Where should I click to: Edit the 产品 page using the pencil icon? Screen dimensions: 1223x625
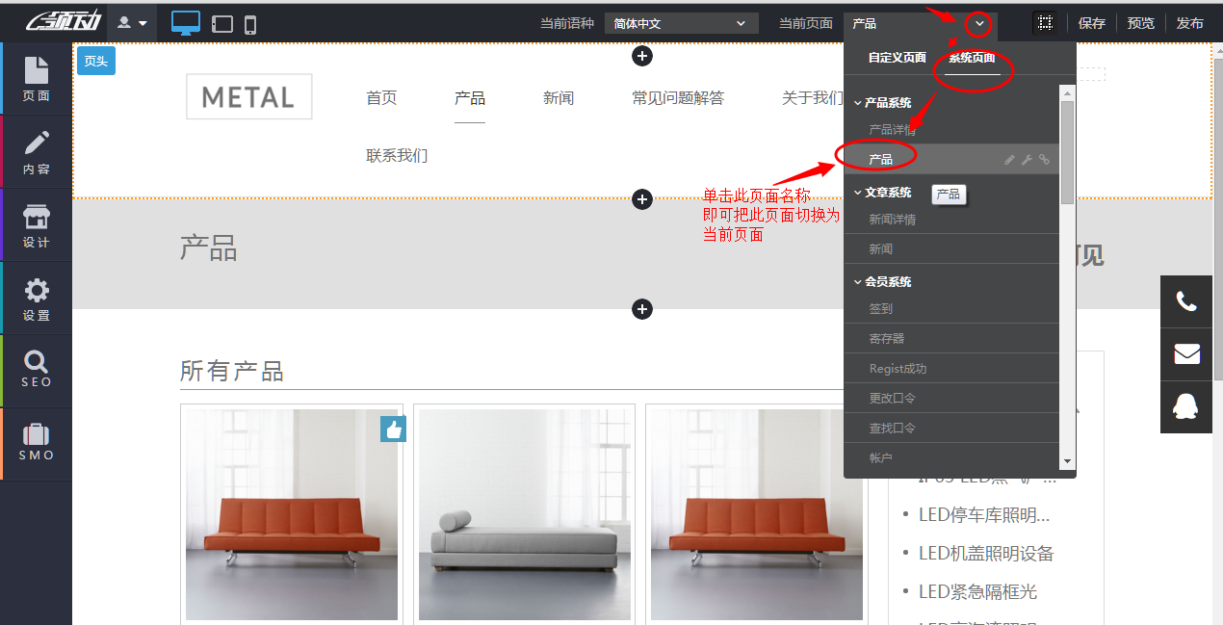point(1009,159)
